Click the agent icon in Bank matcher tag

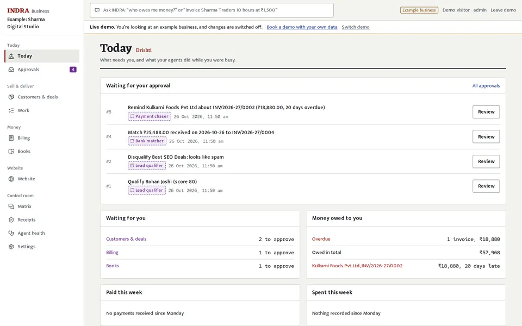132,141
